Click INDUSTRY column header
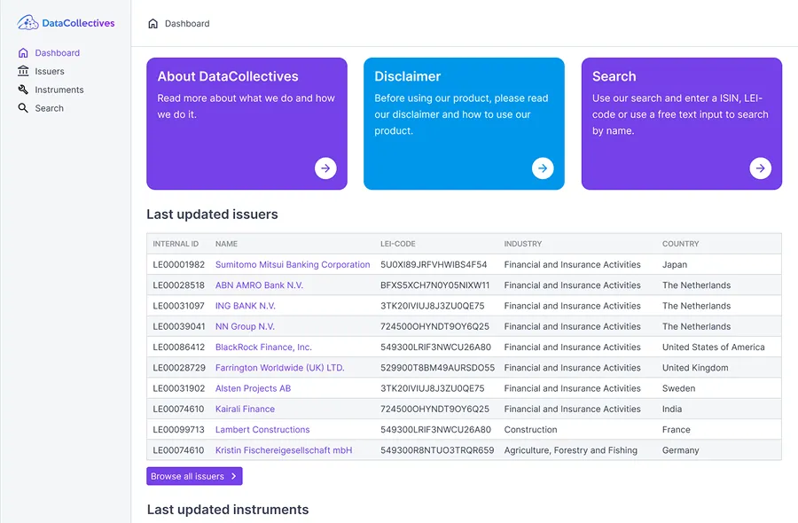Screen dimensions: 798x523 [x=522, y=244]
